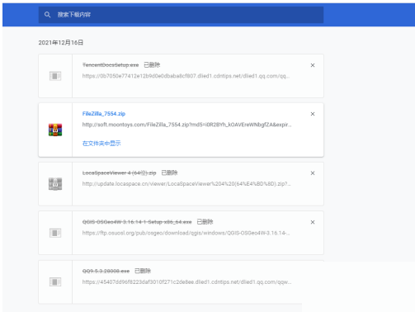This screenshot has height=312, width=415.
Task: Click 已删除 label beside TencentDocsSetup.exe
Action: 152,65
